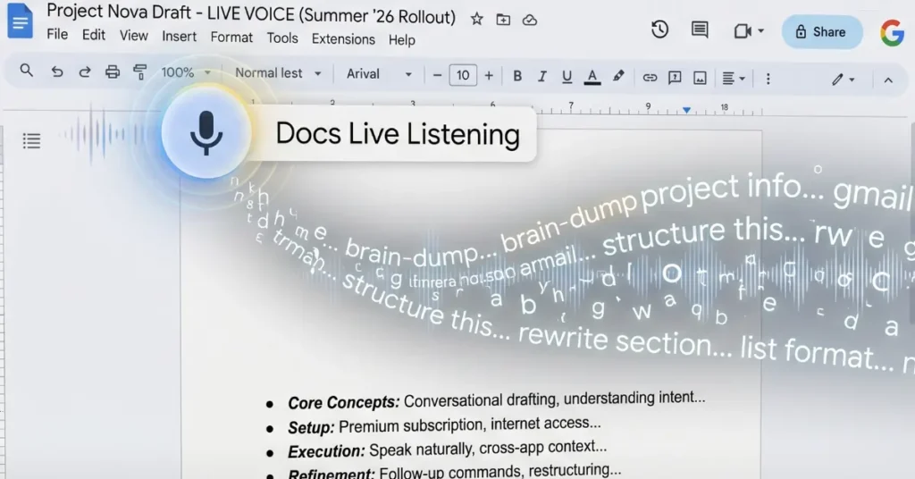This screenshot has width=915, height=479.
Task: Open the Arival font dropdown
Action: (x=379, y=74)
